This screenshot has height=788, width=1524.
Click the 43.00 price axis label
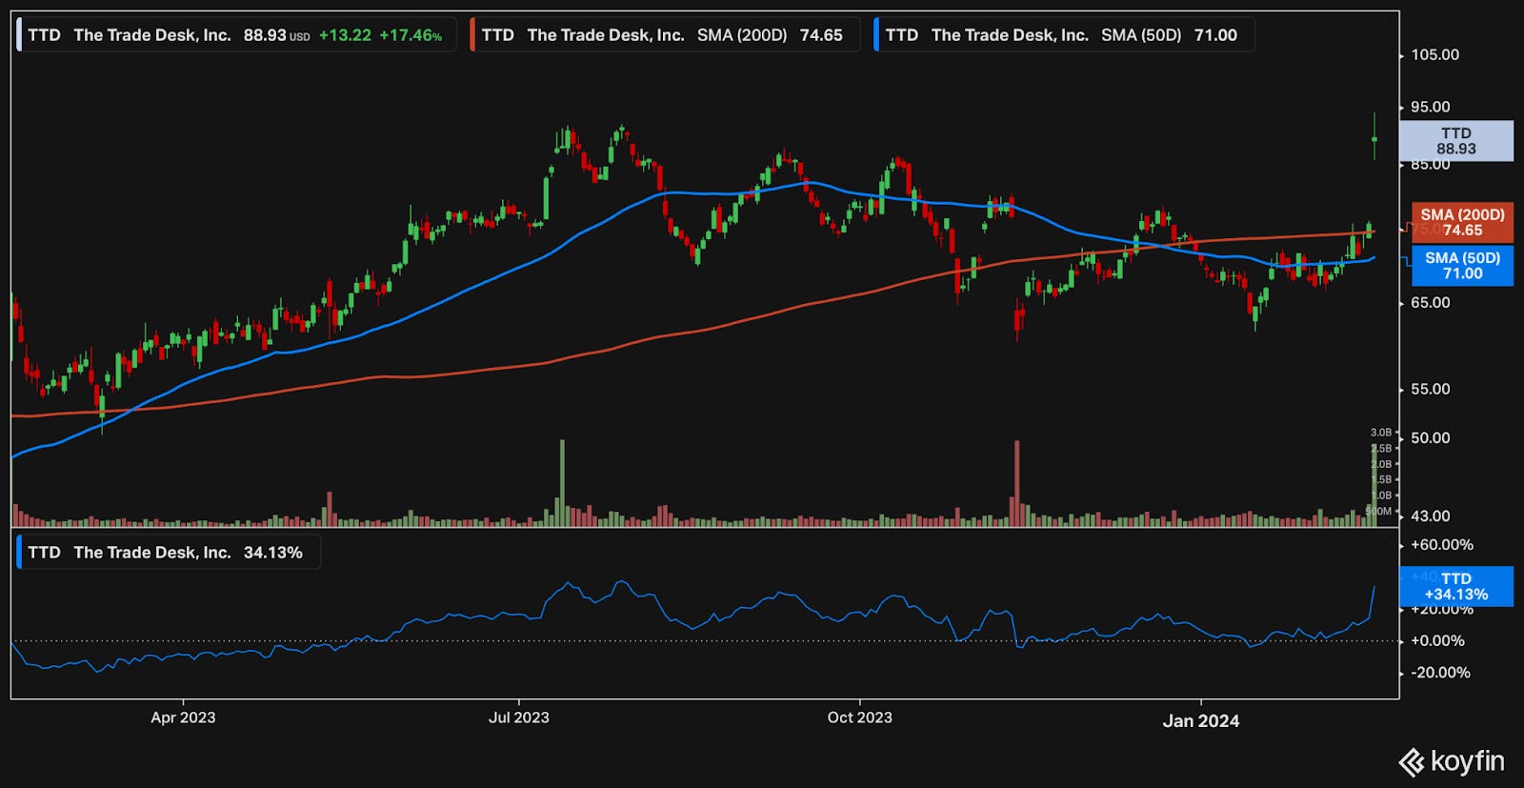pos(1431,516)
